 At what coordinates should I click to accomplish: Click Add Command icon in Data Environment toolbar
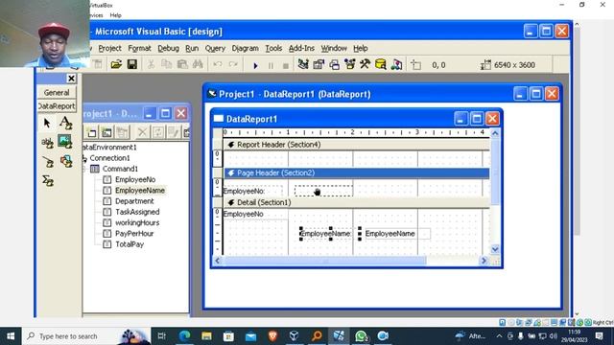click(x=106, y=132)
